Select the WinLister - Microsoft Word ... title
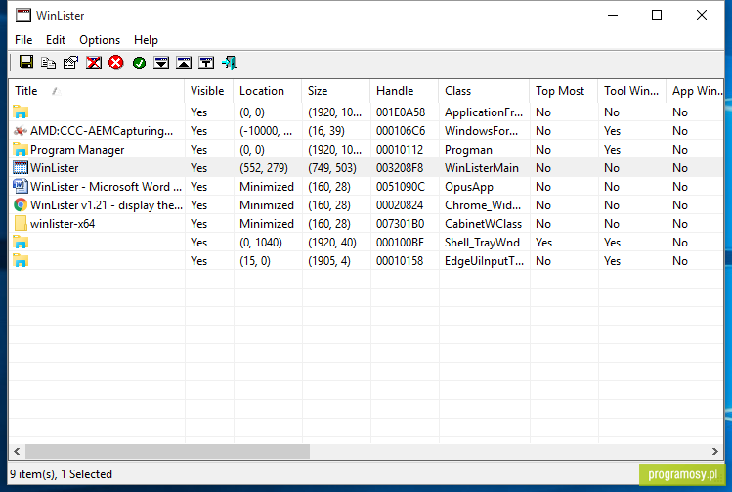Image resolution: width=732 pixels, height=492 pixels. tap(106, 187)
